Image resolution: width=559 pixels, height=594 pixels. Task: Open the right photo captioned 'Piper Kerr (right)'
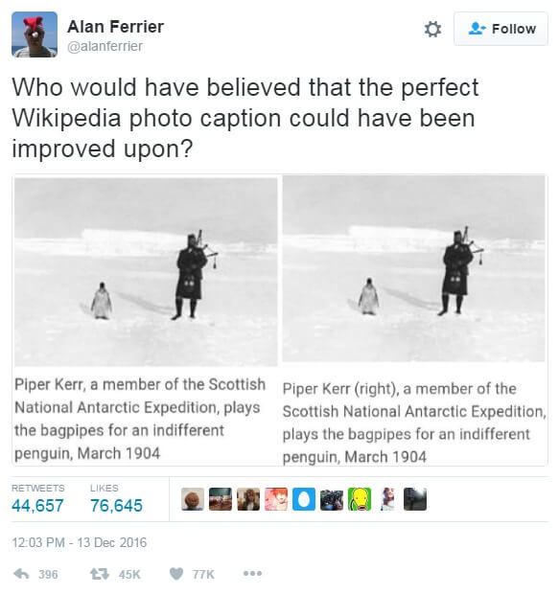414,268
